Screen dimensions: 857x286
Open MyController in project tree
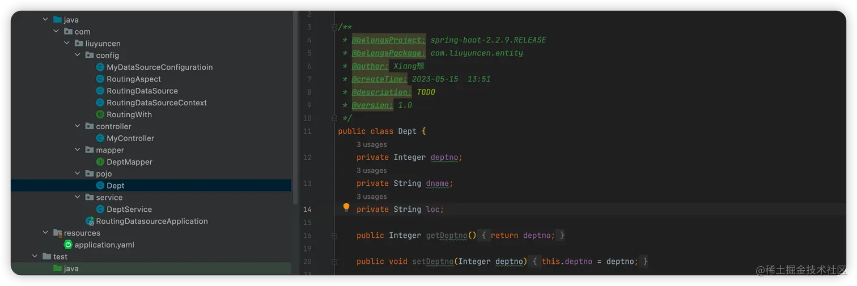pyautogui.click(x=130, y=138)
